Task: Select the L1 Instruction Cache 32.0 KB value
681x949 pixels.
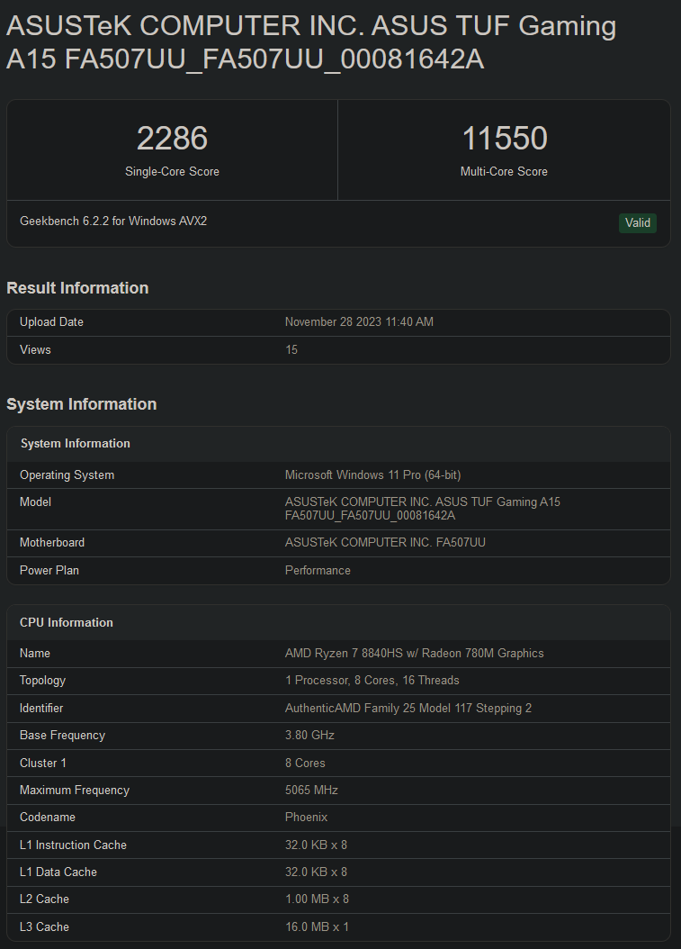Action: pos(317,845)
